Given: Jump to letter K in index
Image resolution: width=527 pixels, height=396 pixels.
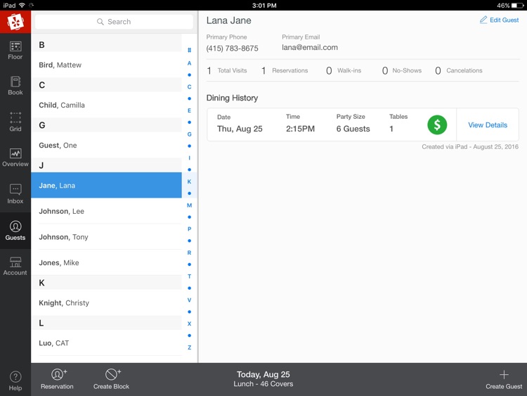Looking at the screenshot, I should click(x=189, y=181).
